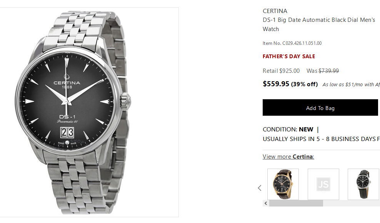Image resolution: width=380 pixels, height=223 pixels.
Task: Click the carousel previous arrow icon
Action: (x=260, y=188)
